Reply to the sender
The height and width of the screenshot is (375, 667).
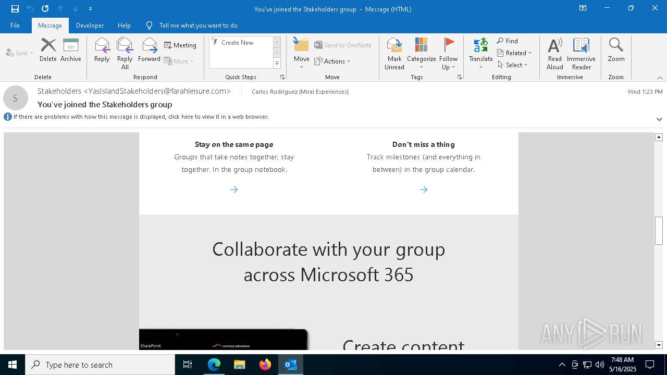[102, 50]
